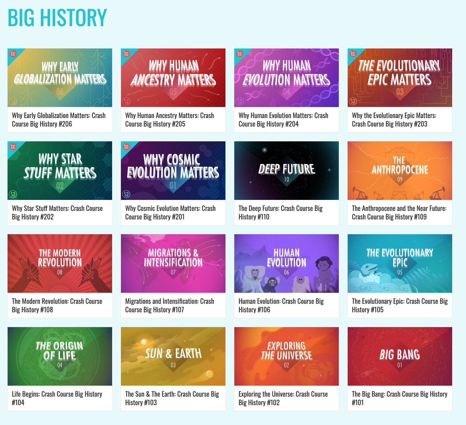Open the Big Bang video thumbnail
466x425 pixels.
coord(400,356)
